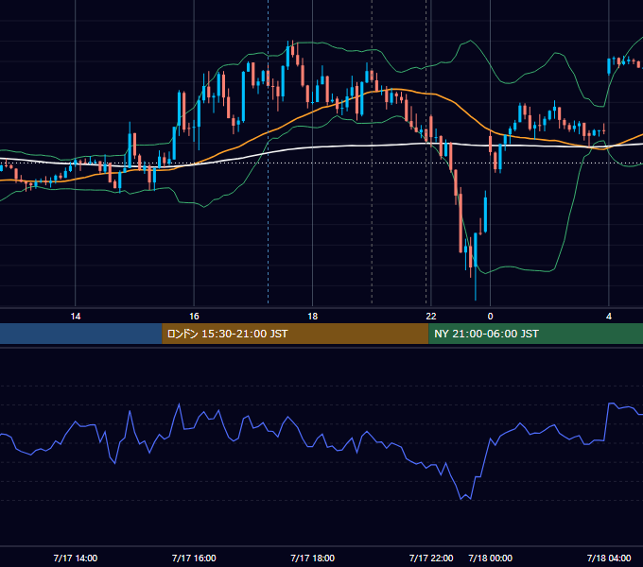The image size is (643, 567).
Task: Click the 18 hour axis label
Action: (x=312, y=317)
